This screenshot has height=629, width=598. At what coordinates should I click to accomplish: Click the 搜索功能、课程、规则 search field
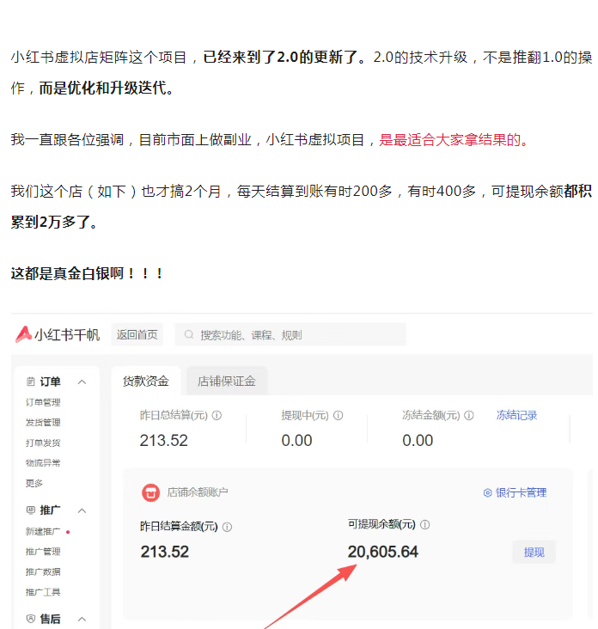click(x=290, y=334)
